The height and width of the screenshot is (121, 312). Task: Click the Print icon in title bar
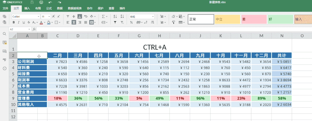pos(41,2)
